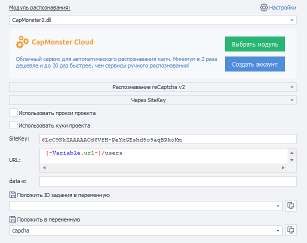This screenshot has width=307, height=243.
Task: Click the save icon beside Положить ID задания
Action: click(x=12, y=195)
